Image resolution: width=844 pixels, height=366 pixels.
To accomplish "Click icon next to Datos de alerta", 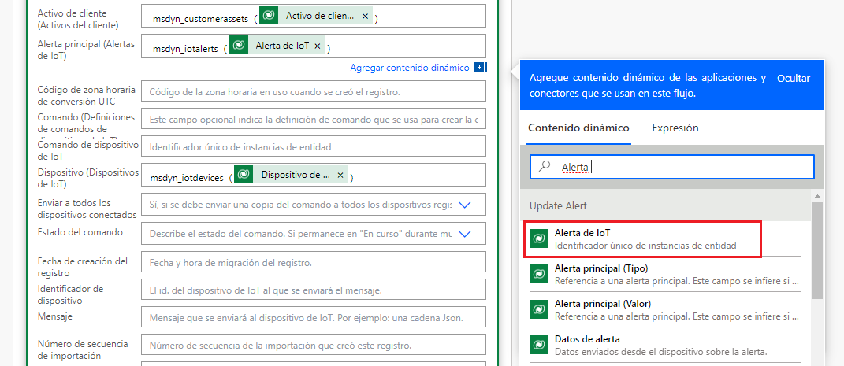I will coord(537,345).
